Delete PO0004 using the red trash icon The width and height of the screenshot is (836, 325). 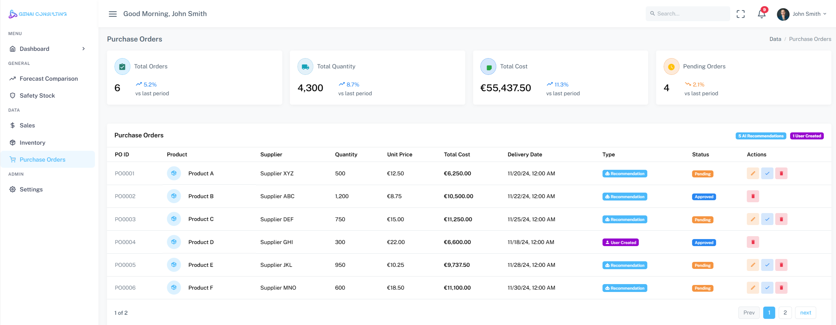(x=753, y=242)
